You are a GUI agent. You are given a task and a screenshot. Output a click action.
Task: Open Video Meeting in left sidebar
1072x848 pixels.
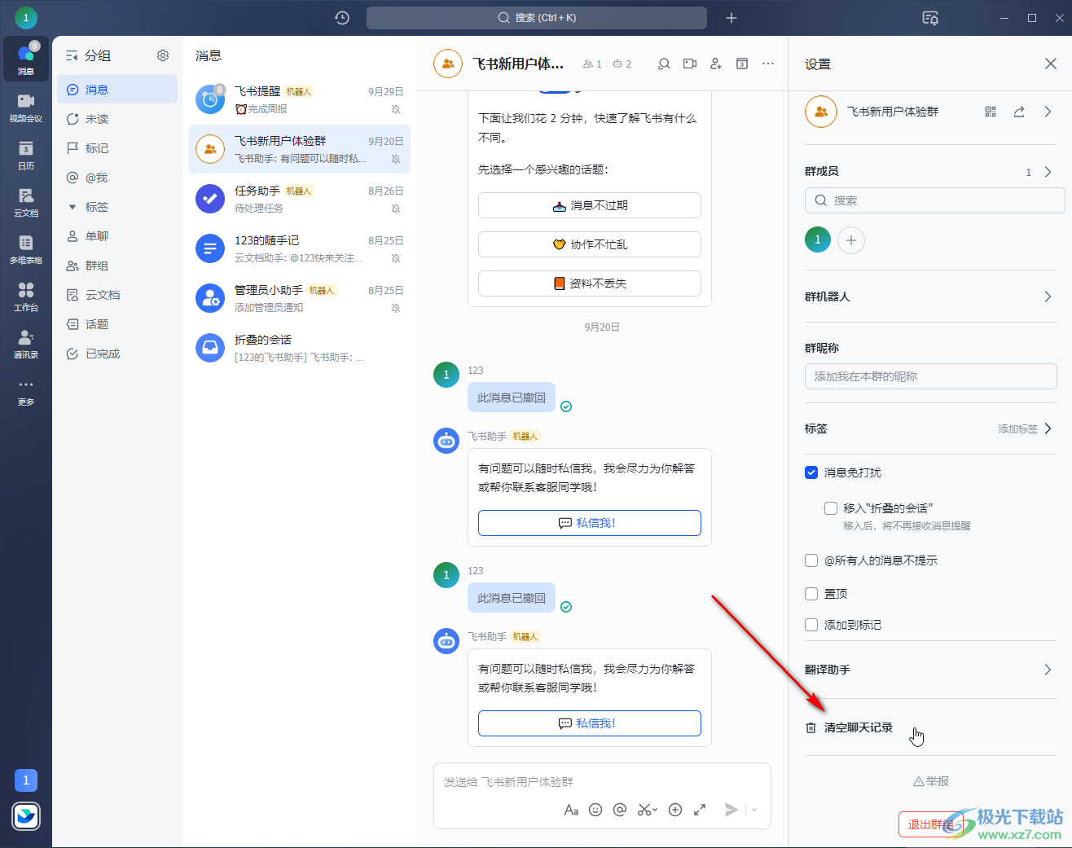tap(26, 107)
